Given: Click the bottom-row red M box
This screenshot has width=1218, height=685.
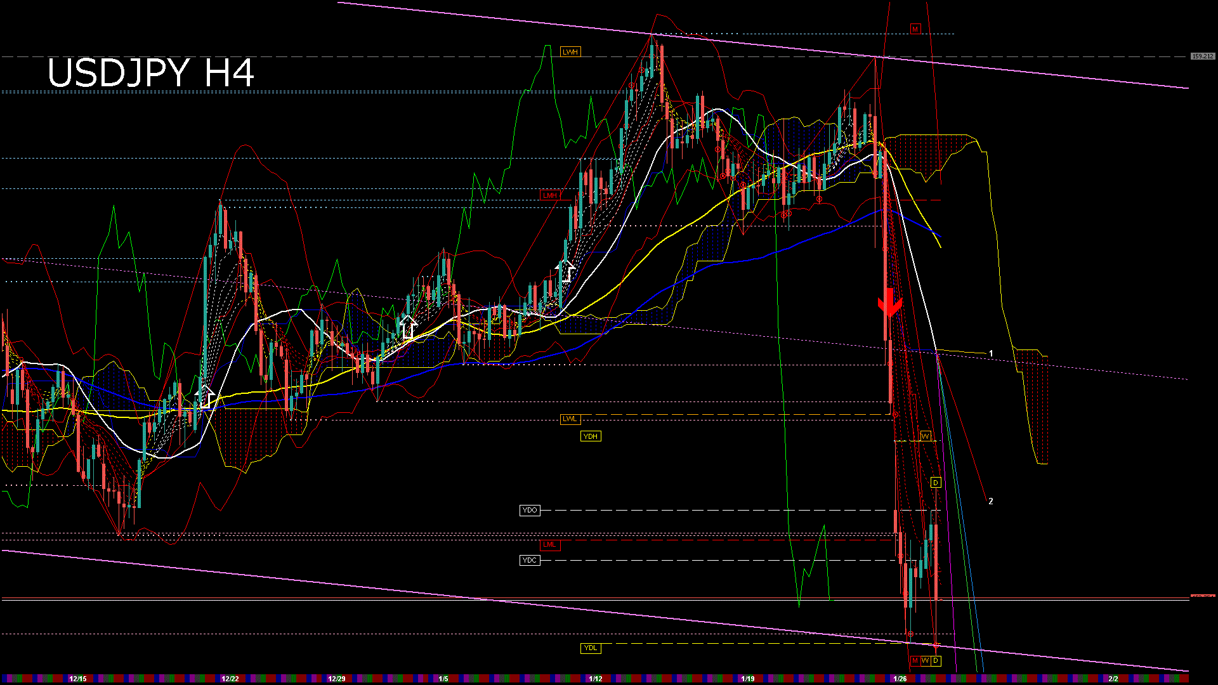Looking at the screenshot, I should (915, 661).
